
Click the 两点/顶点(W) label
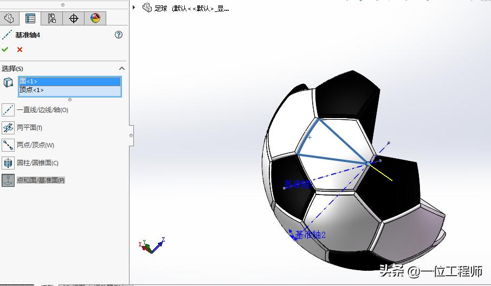[35, 145]
